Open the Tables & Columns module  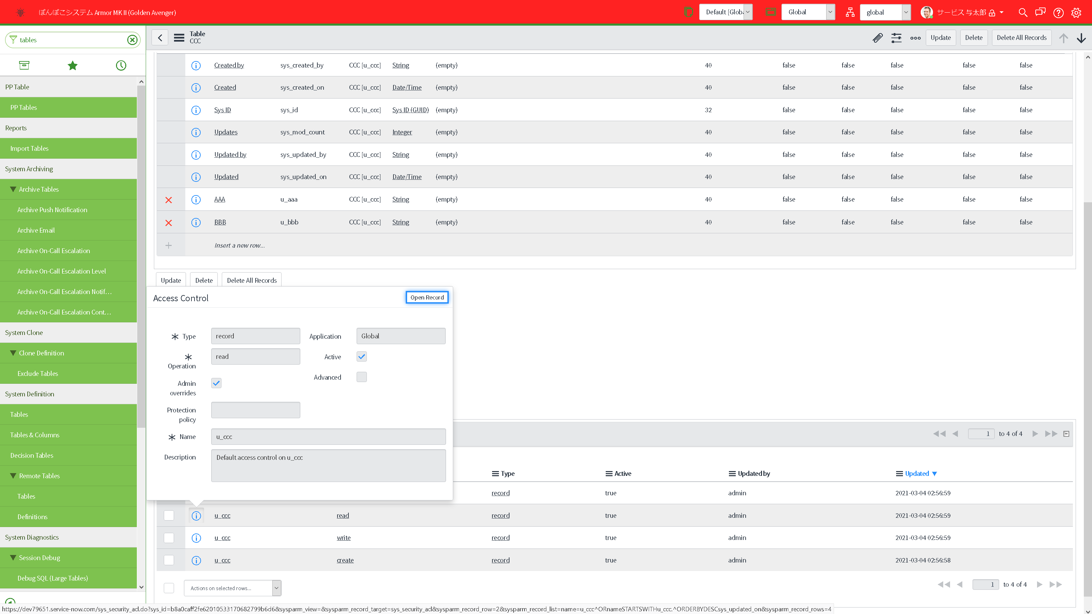35,435
